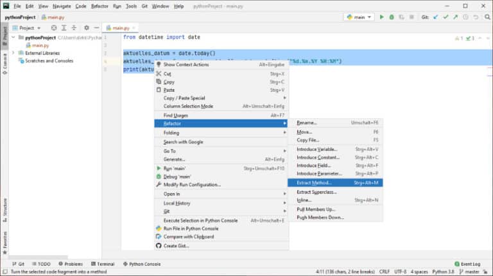Collapse the pythonProject tree node
The width and height of the screenshot is (493, 276).
13,38
